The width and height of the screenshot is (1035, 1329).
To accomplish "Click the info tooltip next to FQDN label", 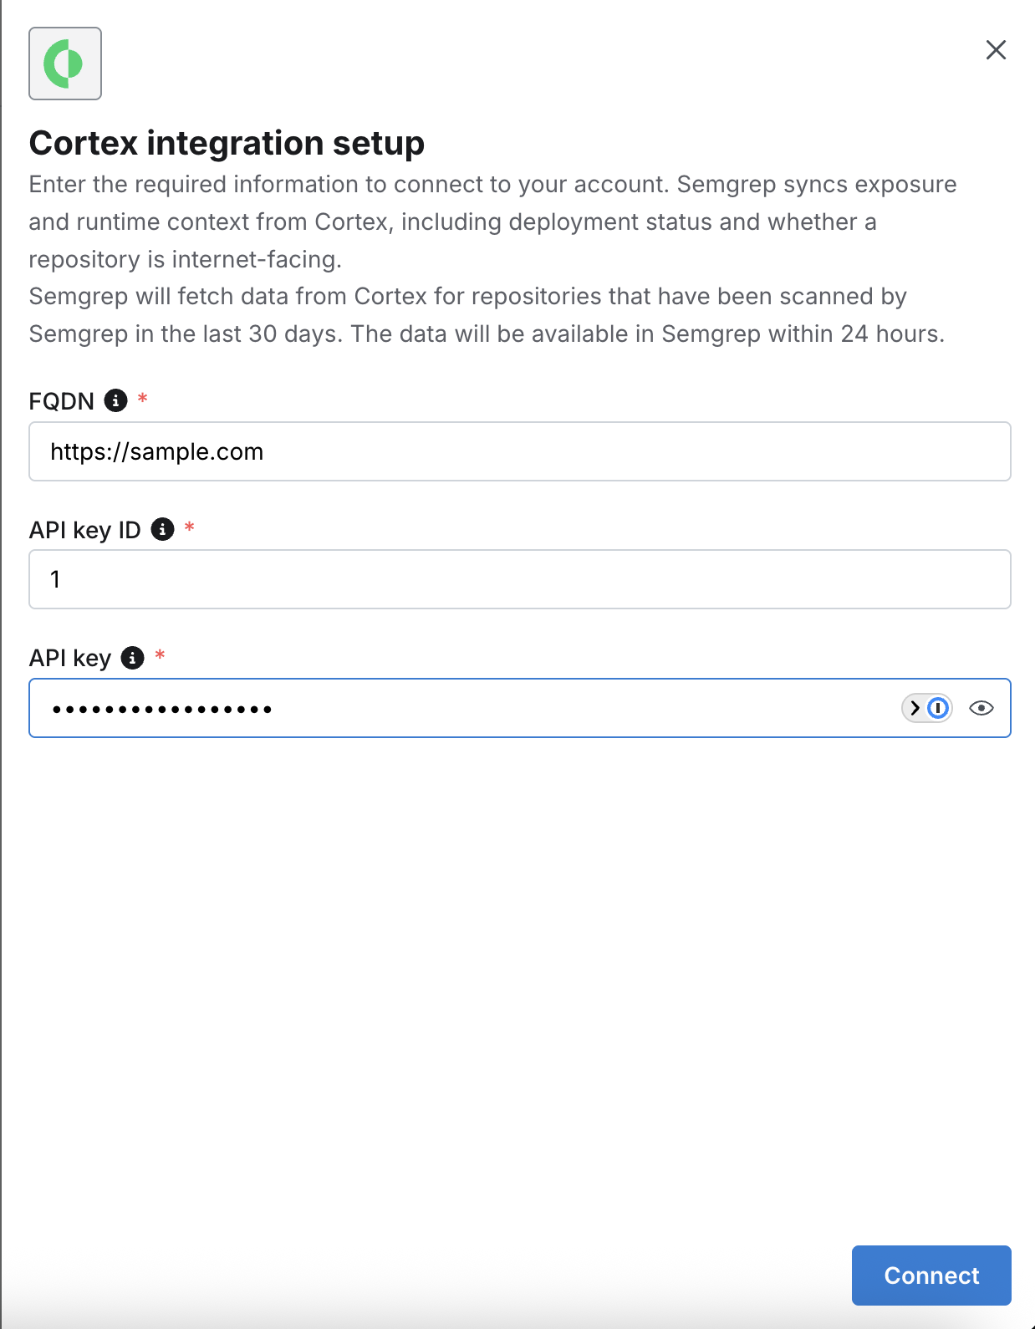I will pyautogui.click(x=115, y=400).
